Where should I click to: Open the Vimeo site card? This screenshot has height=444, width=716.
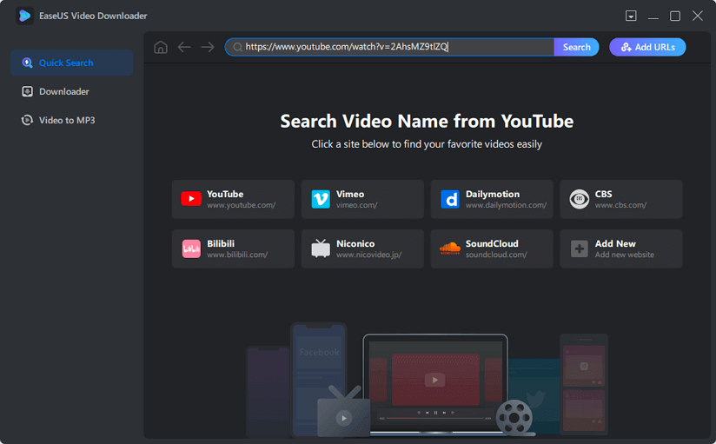coord(362,199)
